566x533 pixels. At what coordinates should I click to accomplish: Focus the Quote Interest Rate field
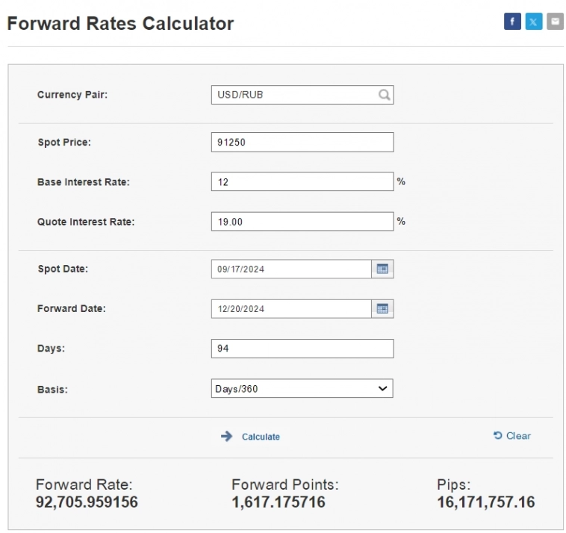point(302,222)
